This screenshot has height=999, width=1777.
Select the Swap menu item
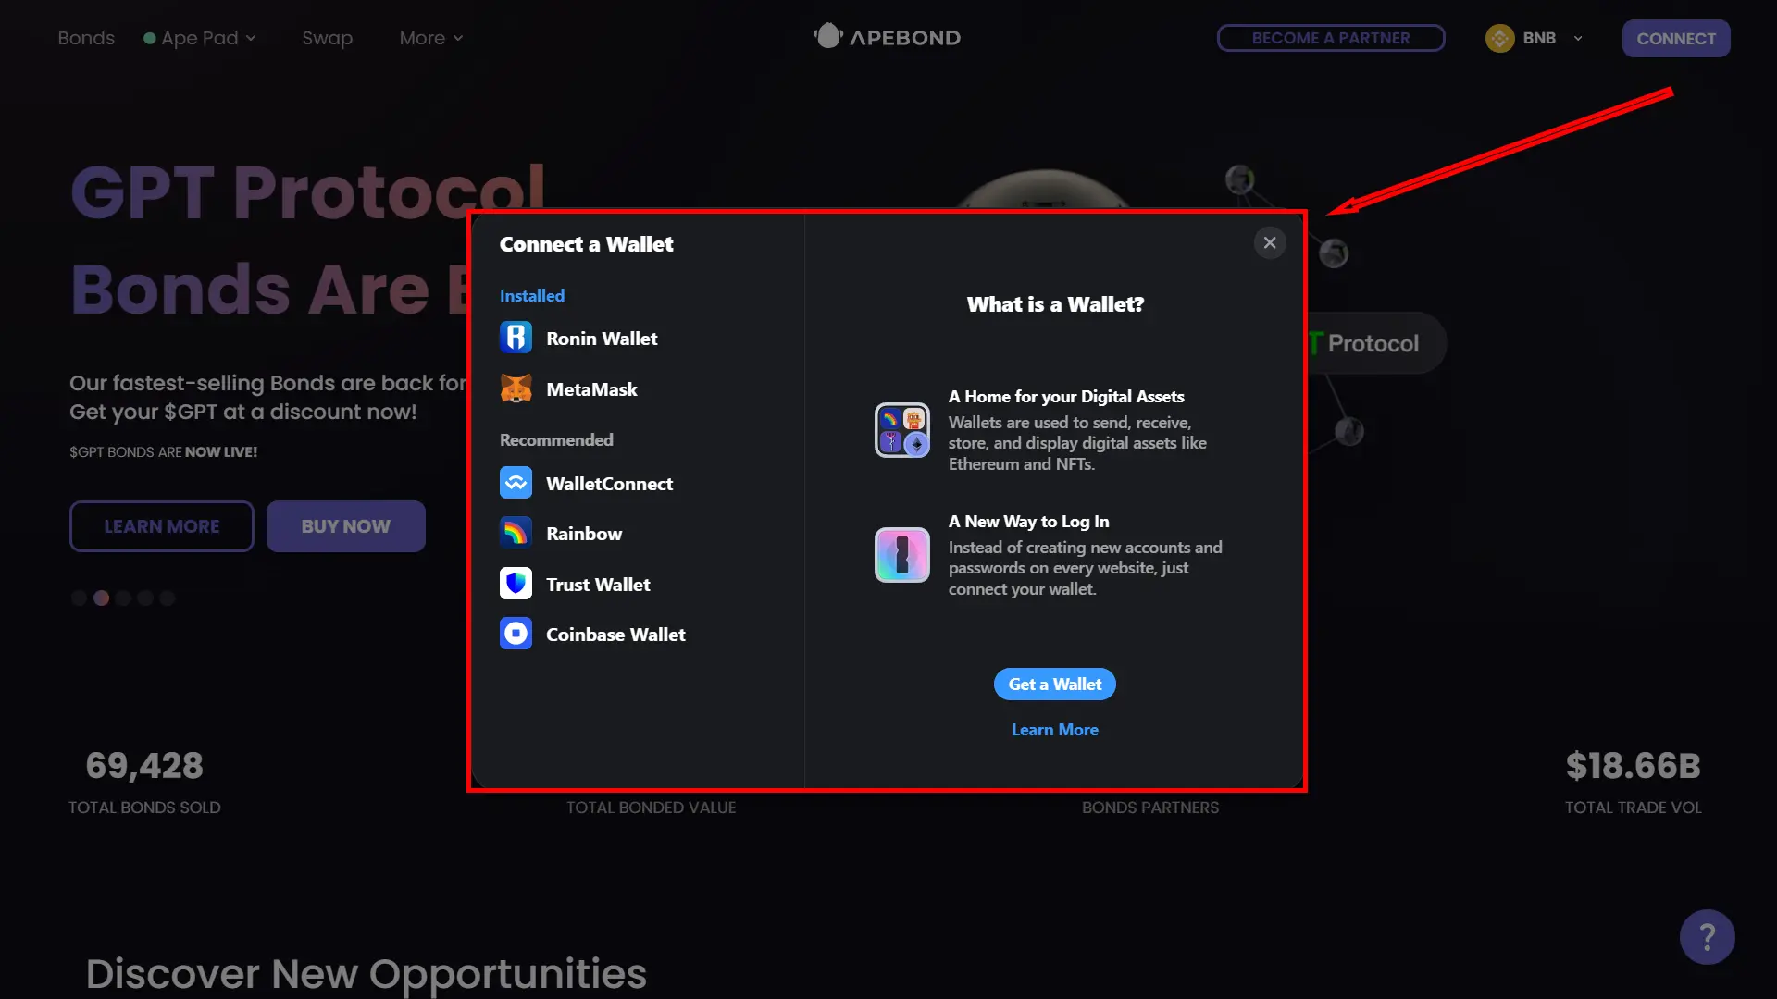pyautogui.click(x=327, y=38)
